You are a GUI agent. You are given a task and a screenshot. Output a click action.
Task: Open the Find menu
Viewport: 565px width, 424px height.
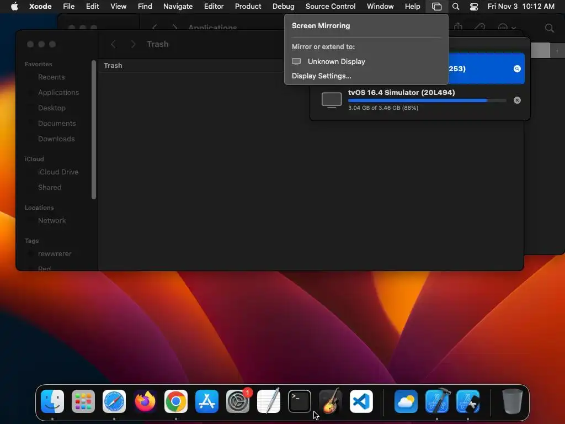tap(145, 6)
